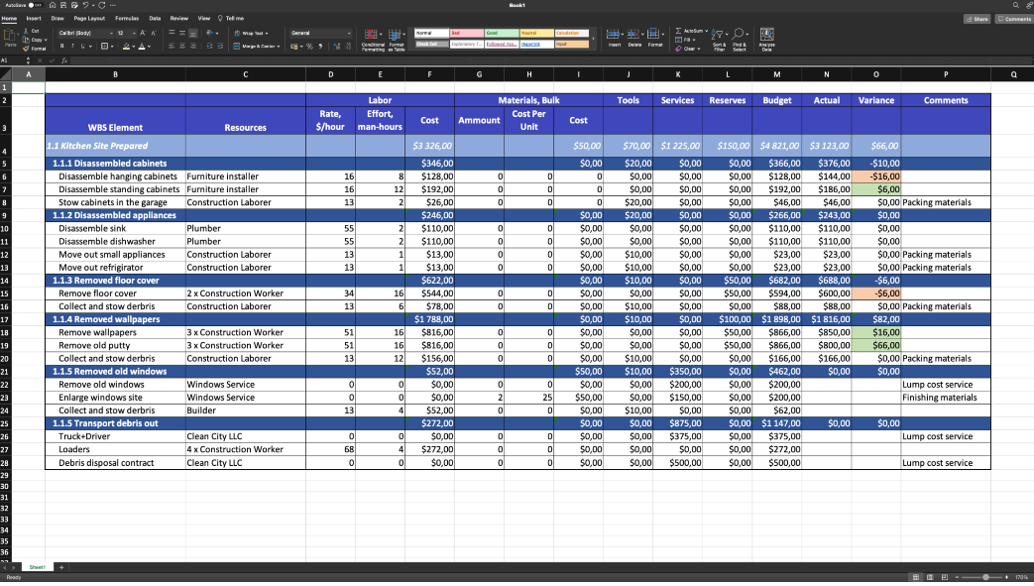The image size is (1034, 586).
Task: Adjust the zoom slider
Action: (x=984, y=576)
